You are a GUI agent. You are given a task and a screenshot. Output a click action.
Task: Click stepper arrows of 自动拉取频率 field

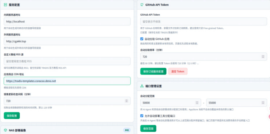(263, 57)
